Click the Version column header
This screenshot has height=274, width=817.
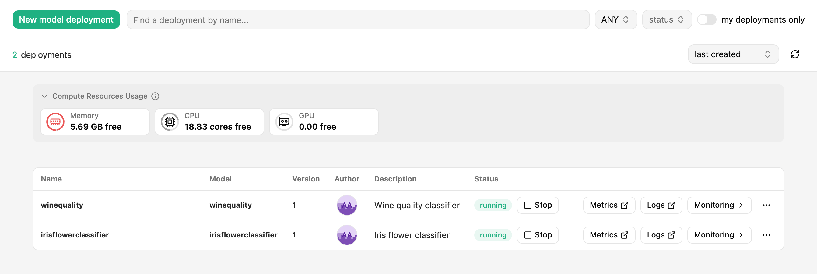click(x=306, y=179)
